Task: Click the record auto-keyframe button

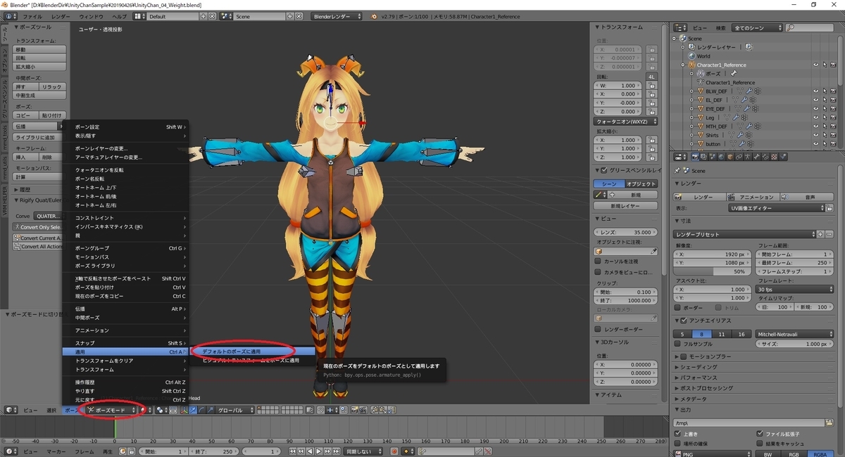Action: point(394,451)
